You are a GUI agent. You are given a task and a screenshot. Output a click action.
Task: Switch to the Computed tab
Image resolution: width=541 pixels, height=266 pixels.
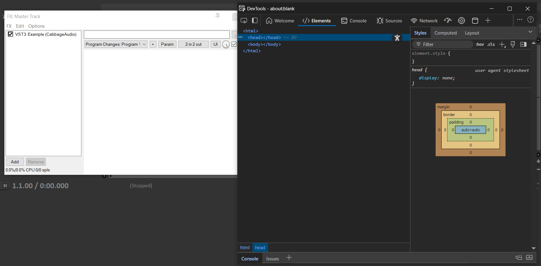pos(445,33)
